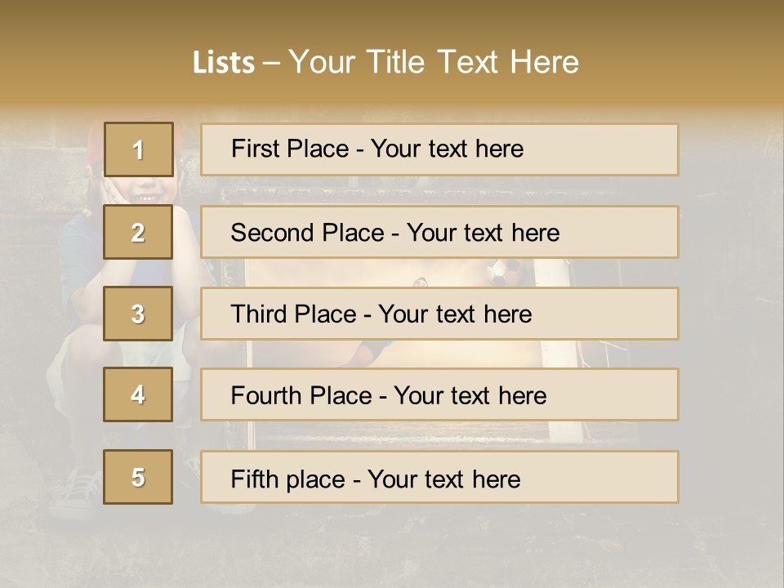Select the number 1 box
This screenshot has height=588, width=784.
(139, 149)
